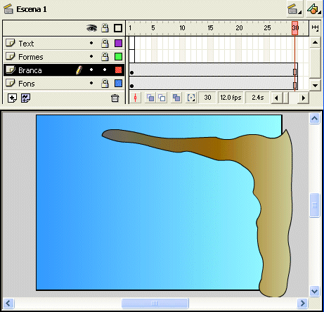Click frame 15 on the timeline ruler
324x312 pixels.
210,28
